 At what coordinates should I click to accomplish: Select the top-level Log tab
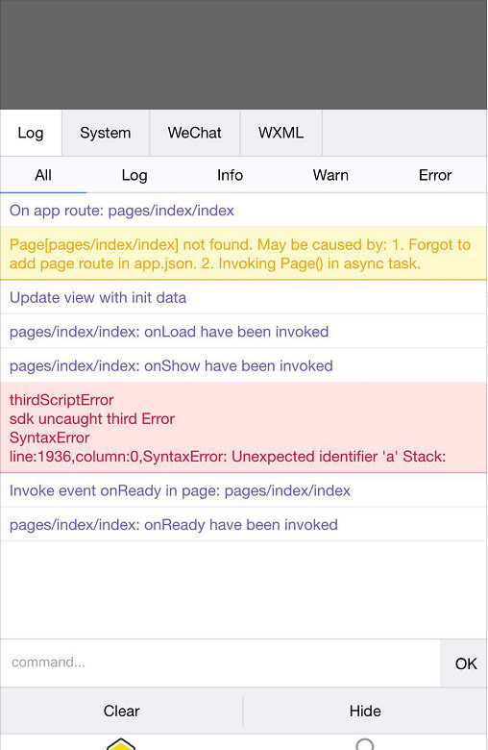pos(31,133)
